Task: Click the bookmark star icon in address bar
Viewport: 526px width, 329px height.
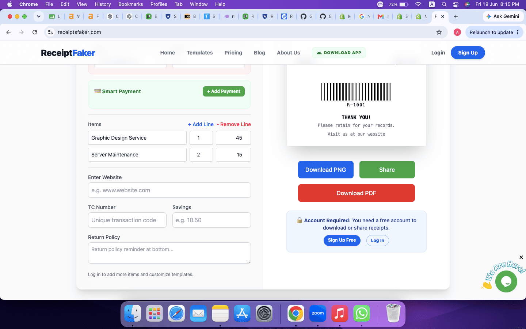Action: tap(439, 32)
